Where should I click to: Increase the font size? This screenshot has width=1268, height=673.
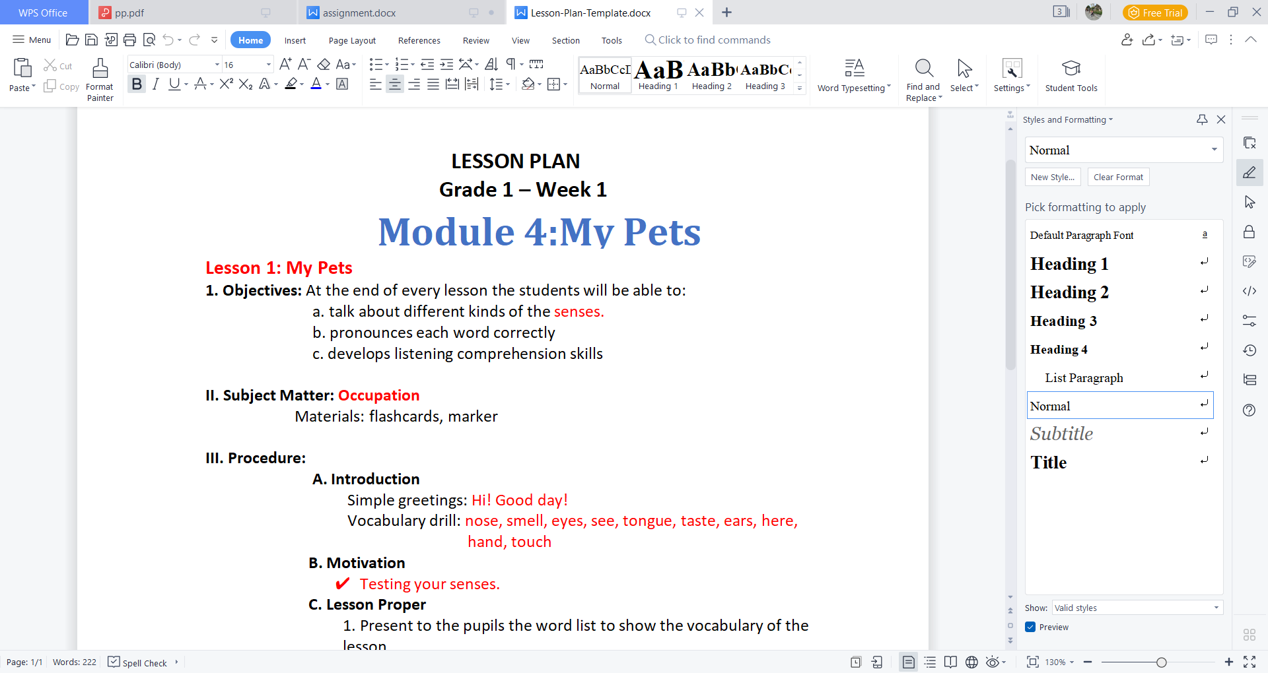click(285, 64)
